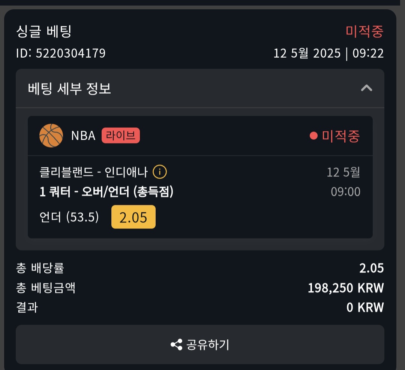Viewport: 405px width, 370px height.
Task: Click the 198,250 KRW stake amount
Action: (x=345, y=288)
